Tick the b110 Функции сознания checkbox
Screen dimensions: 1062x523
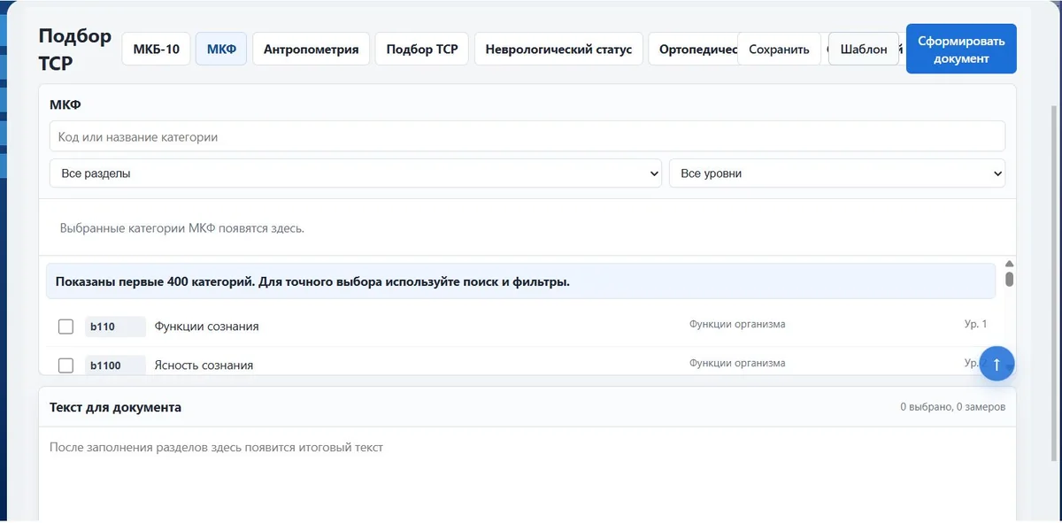tap(65, 327)
